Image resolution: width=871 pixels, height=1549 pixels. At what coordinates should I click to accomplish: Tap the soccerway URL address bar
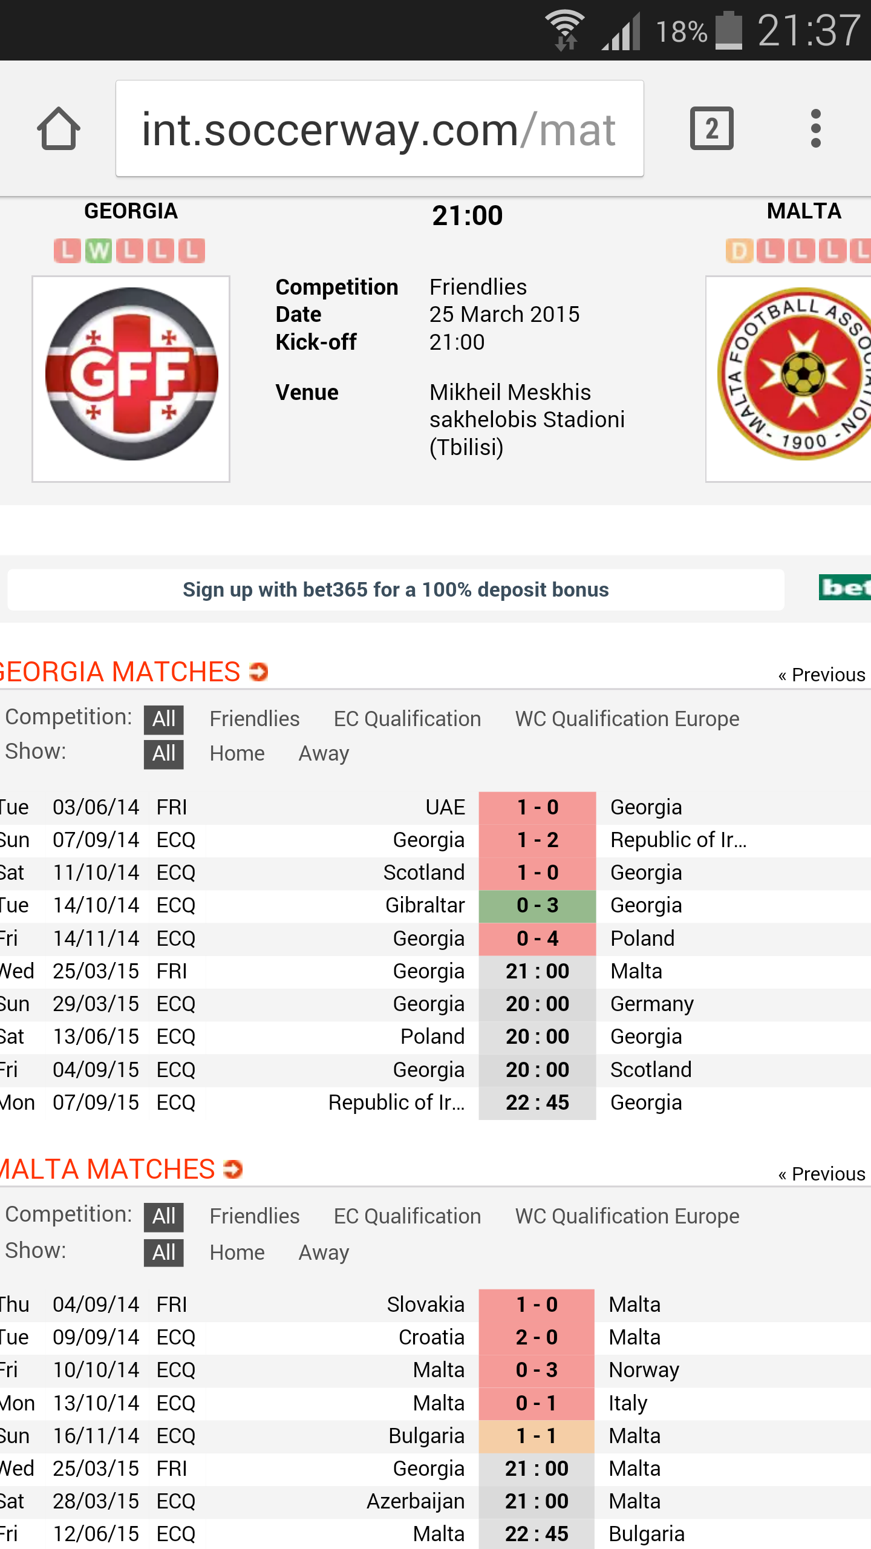(379, 129)
